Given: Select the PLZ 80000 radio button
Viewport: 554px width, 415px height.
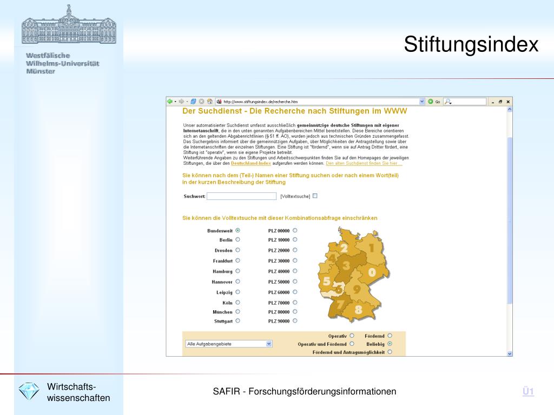Looking at the screenshot, I should [x=295, y=312].
